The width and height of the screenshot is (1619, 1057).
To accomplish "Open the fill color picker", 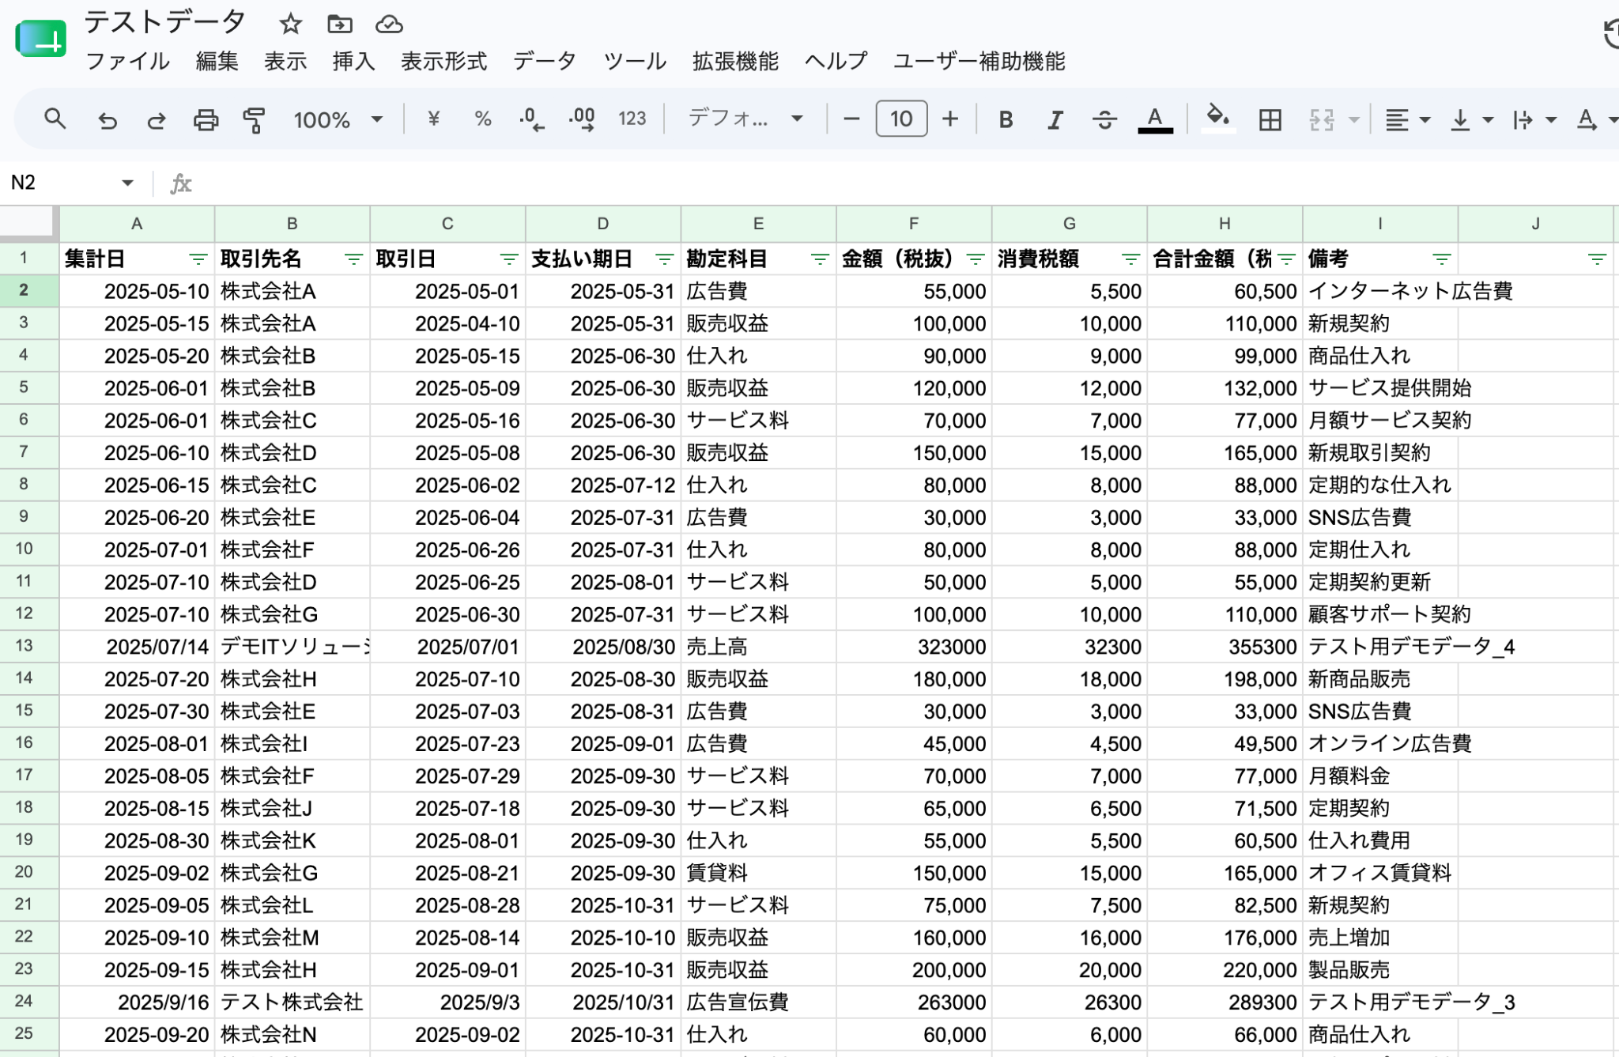I will [x=1218, y=119].
